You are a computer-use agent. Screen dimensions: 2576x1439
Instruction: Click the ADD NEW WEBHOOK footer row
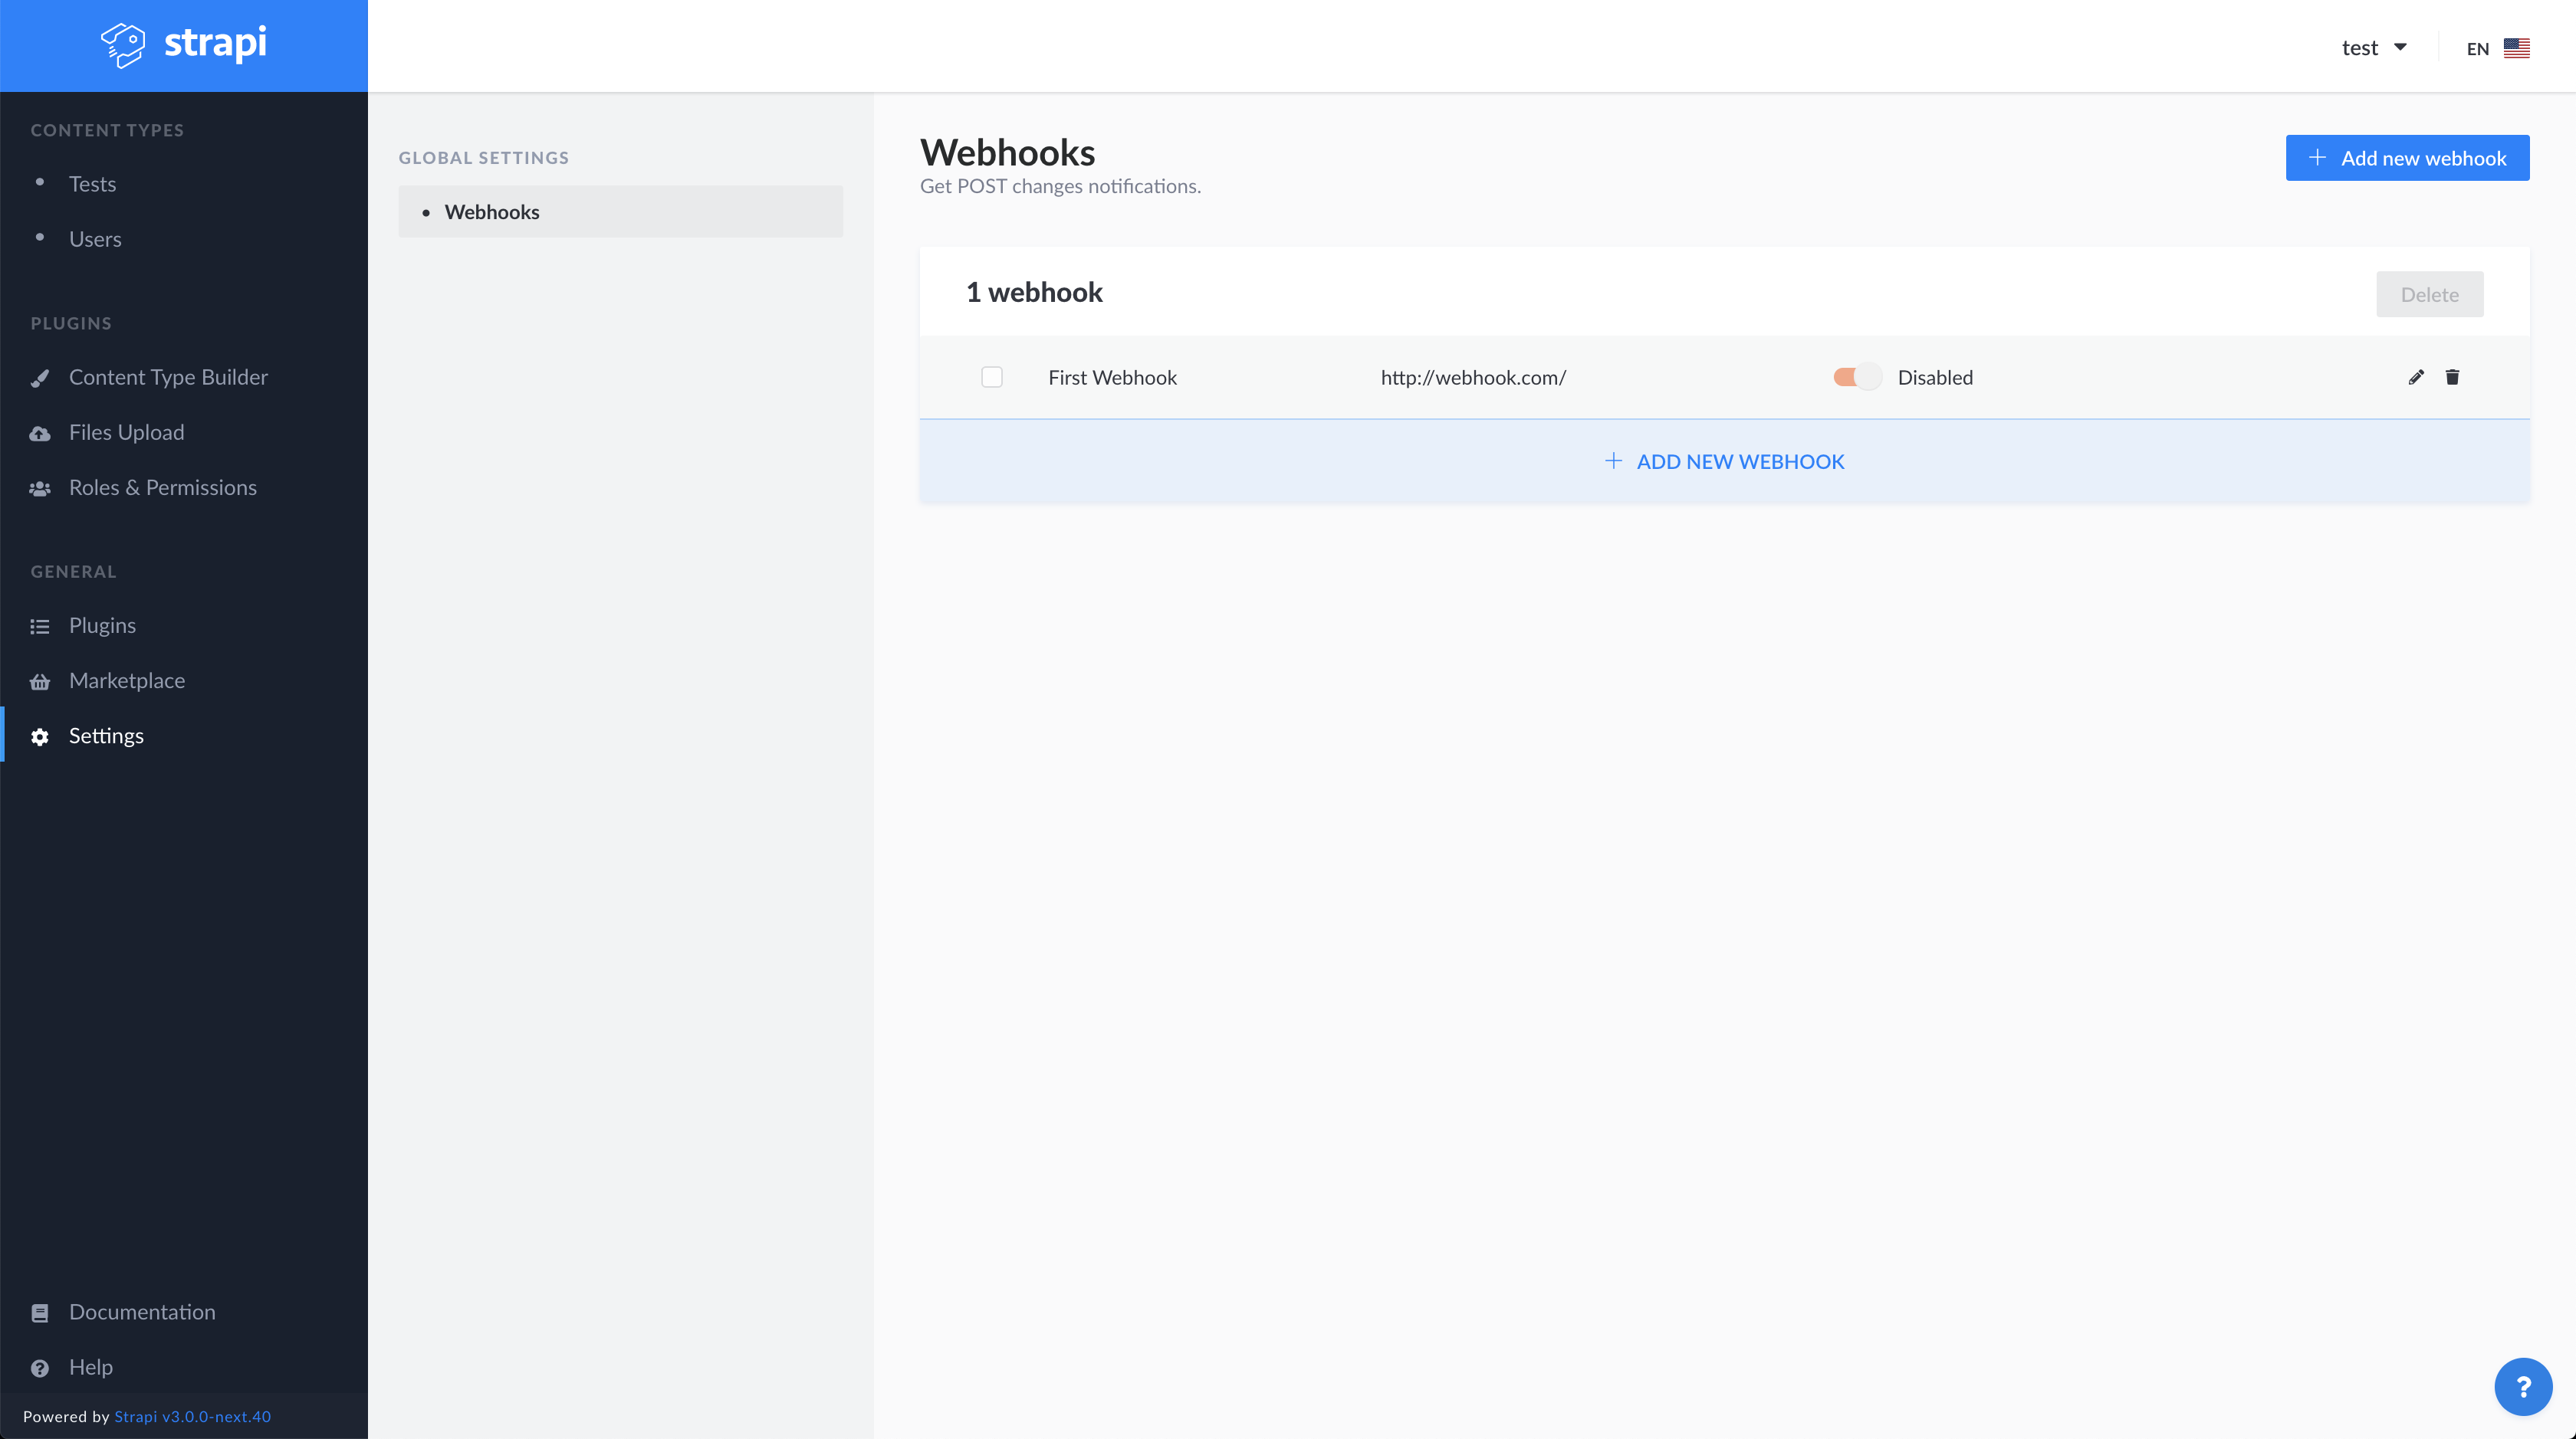(x=1724, y=462)
